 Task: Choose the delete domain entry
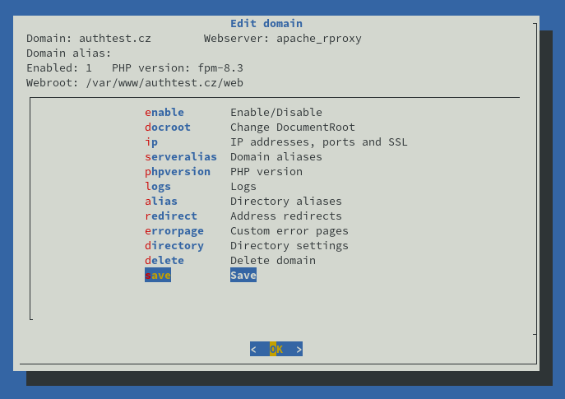[x=164, y=260]
